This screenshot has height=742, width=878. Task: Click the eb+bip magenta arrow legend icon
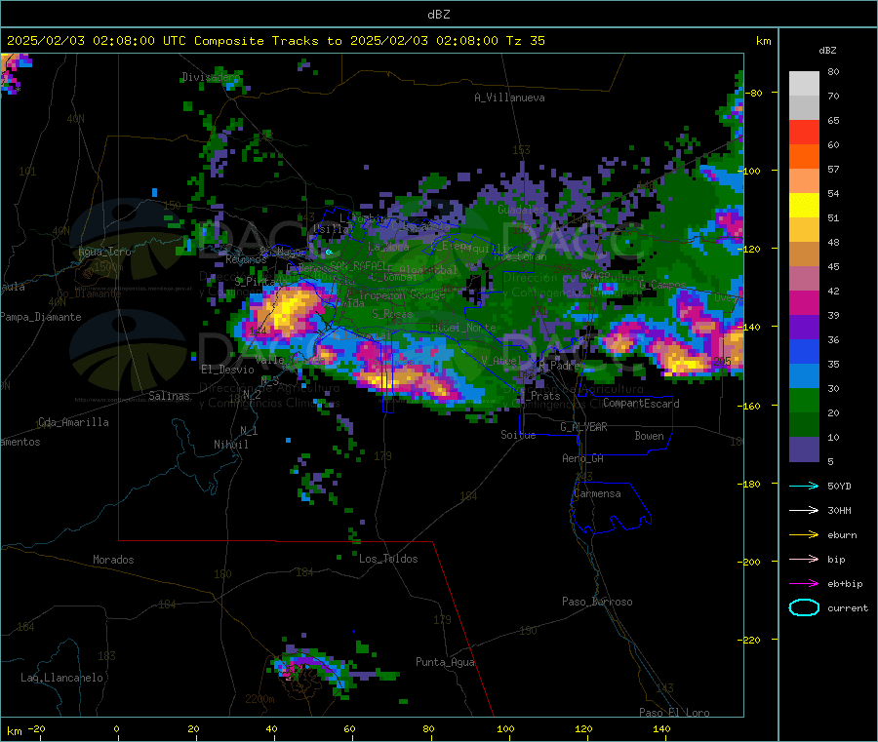point(804,584)
